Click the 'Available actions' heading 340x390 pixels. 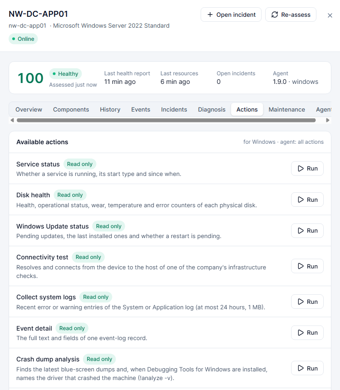[42, 142]
